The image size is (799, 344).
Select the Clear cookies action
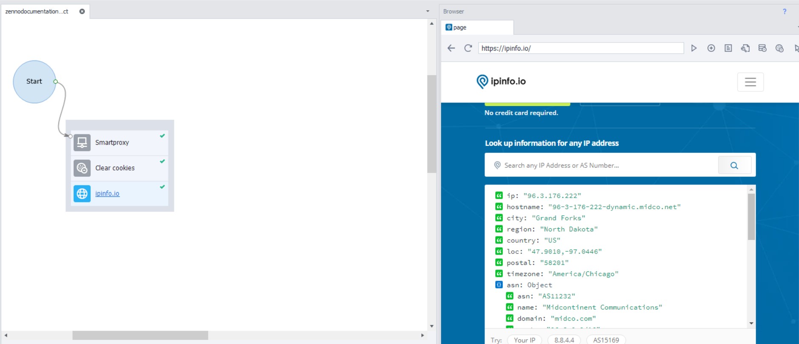coord(120,168)
